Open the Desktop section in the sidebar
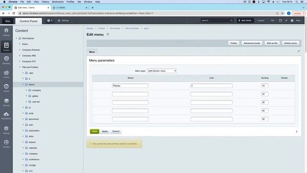Image resolution: width=307 pixels, height=173 pixels. click(x=6, y=32)
